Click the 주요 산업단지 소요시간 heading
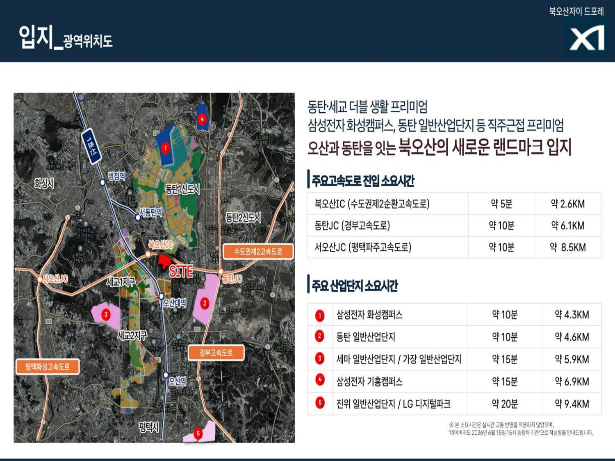 pos(355,285)
